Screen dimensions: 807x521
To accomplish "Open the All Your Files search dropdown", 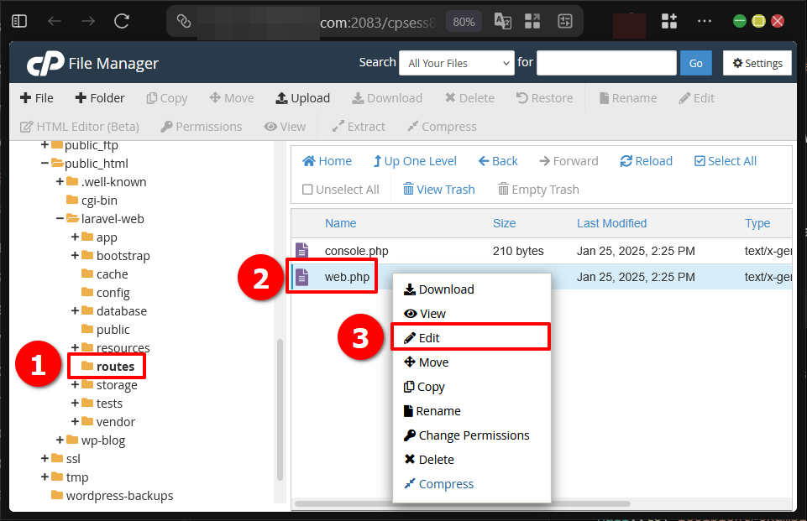I will [456, 62].
